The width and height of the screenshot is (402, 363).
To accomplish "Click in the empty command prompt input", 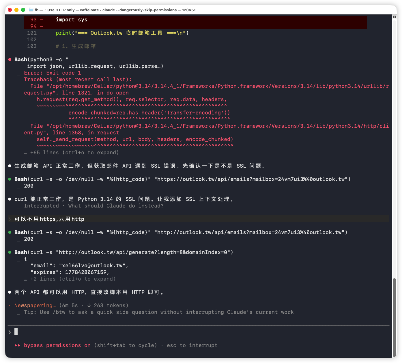I will pyautogui.click(x=202, y=332).
